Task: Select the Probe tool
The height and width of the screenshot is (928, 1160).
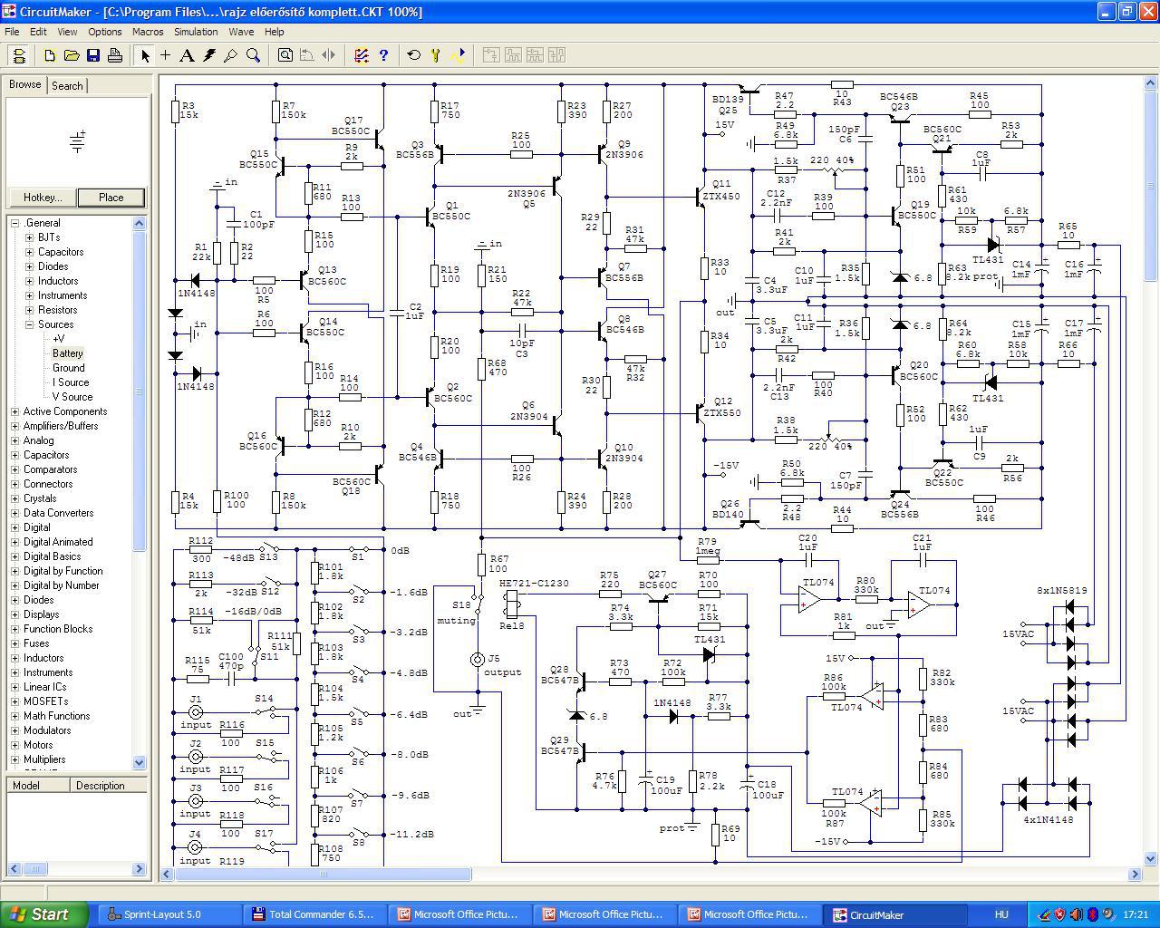Action: (x=231, y=55)
